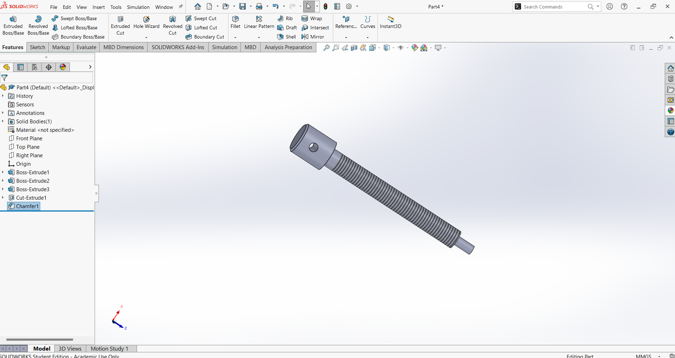
Task: Open the Fillet dropdown arrow
Action: click(235, 37)
